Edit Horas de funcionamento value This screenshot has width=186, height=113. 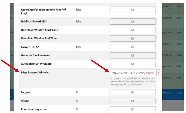point(133,56)
